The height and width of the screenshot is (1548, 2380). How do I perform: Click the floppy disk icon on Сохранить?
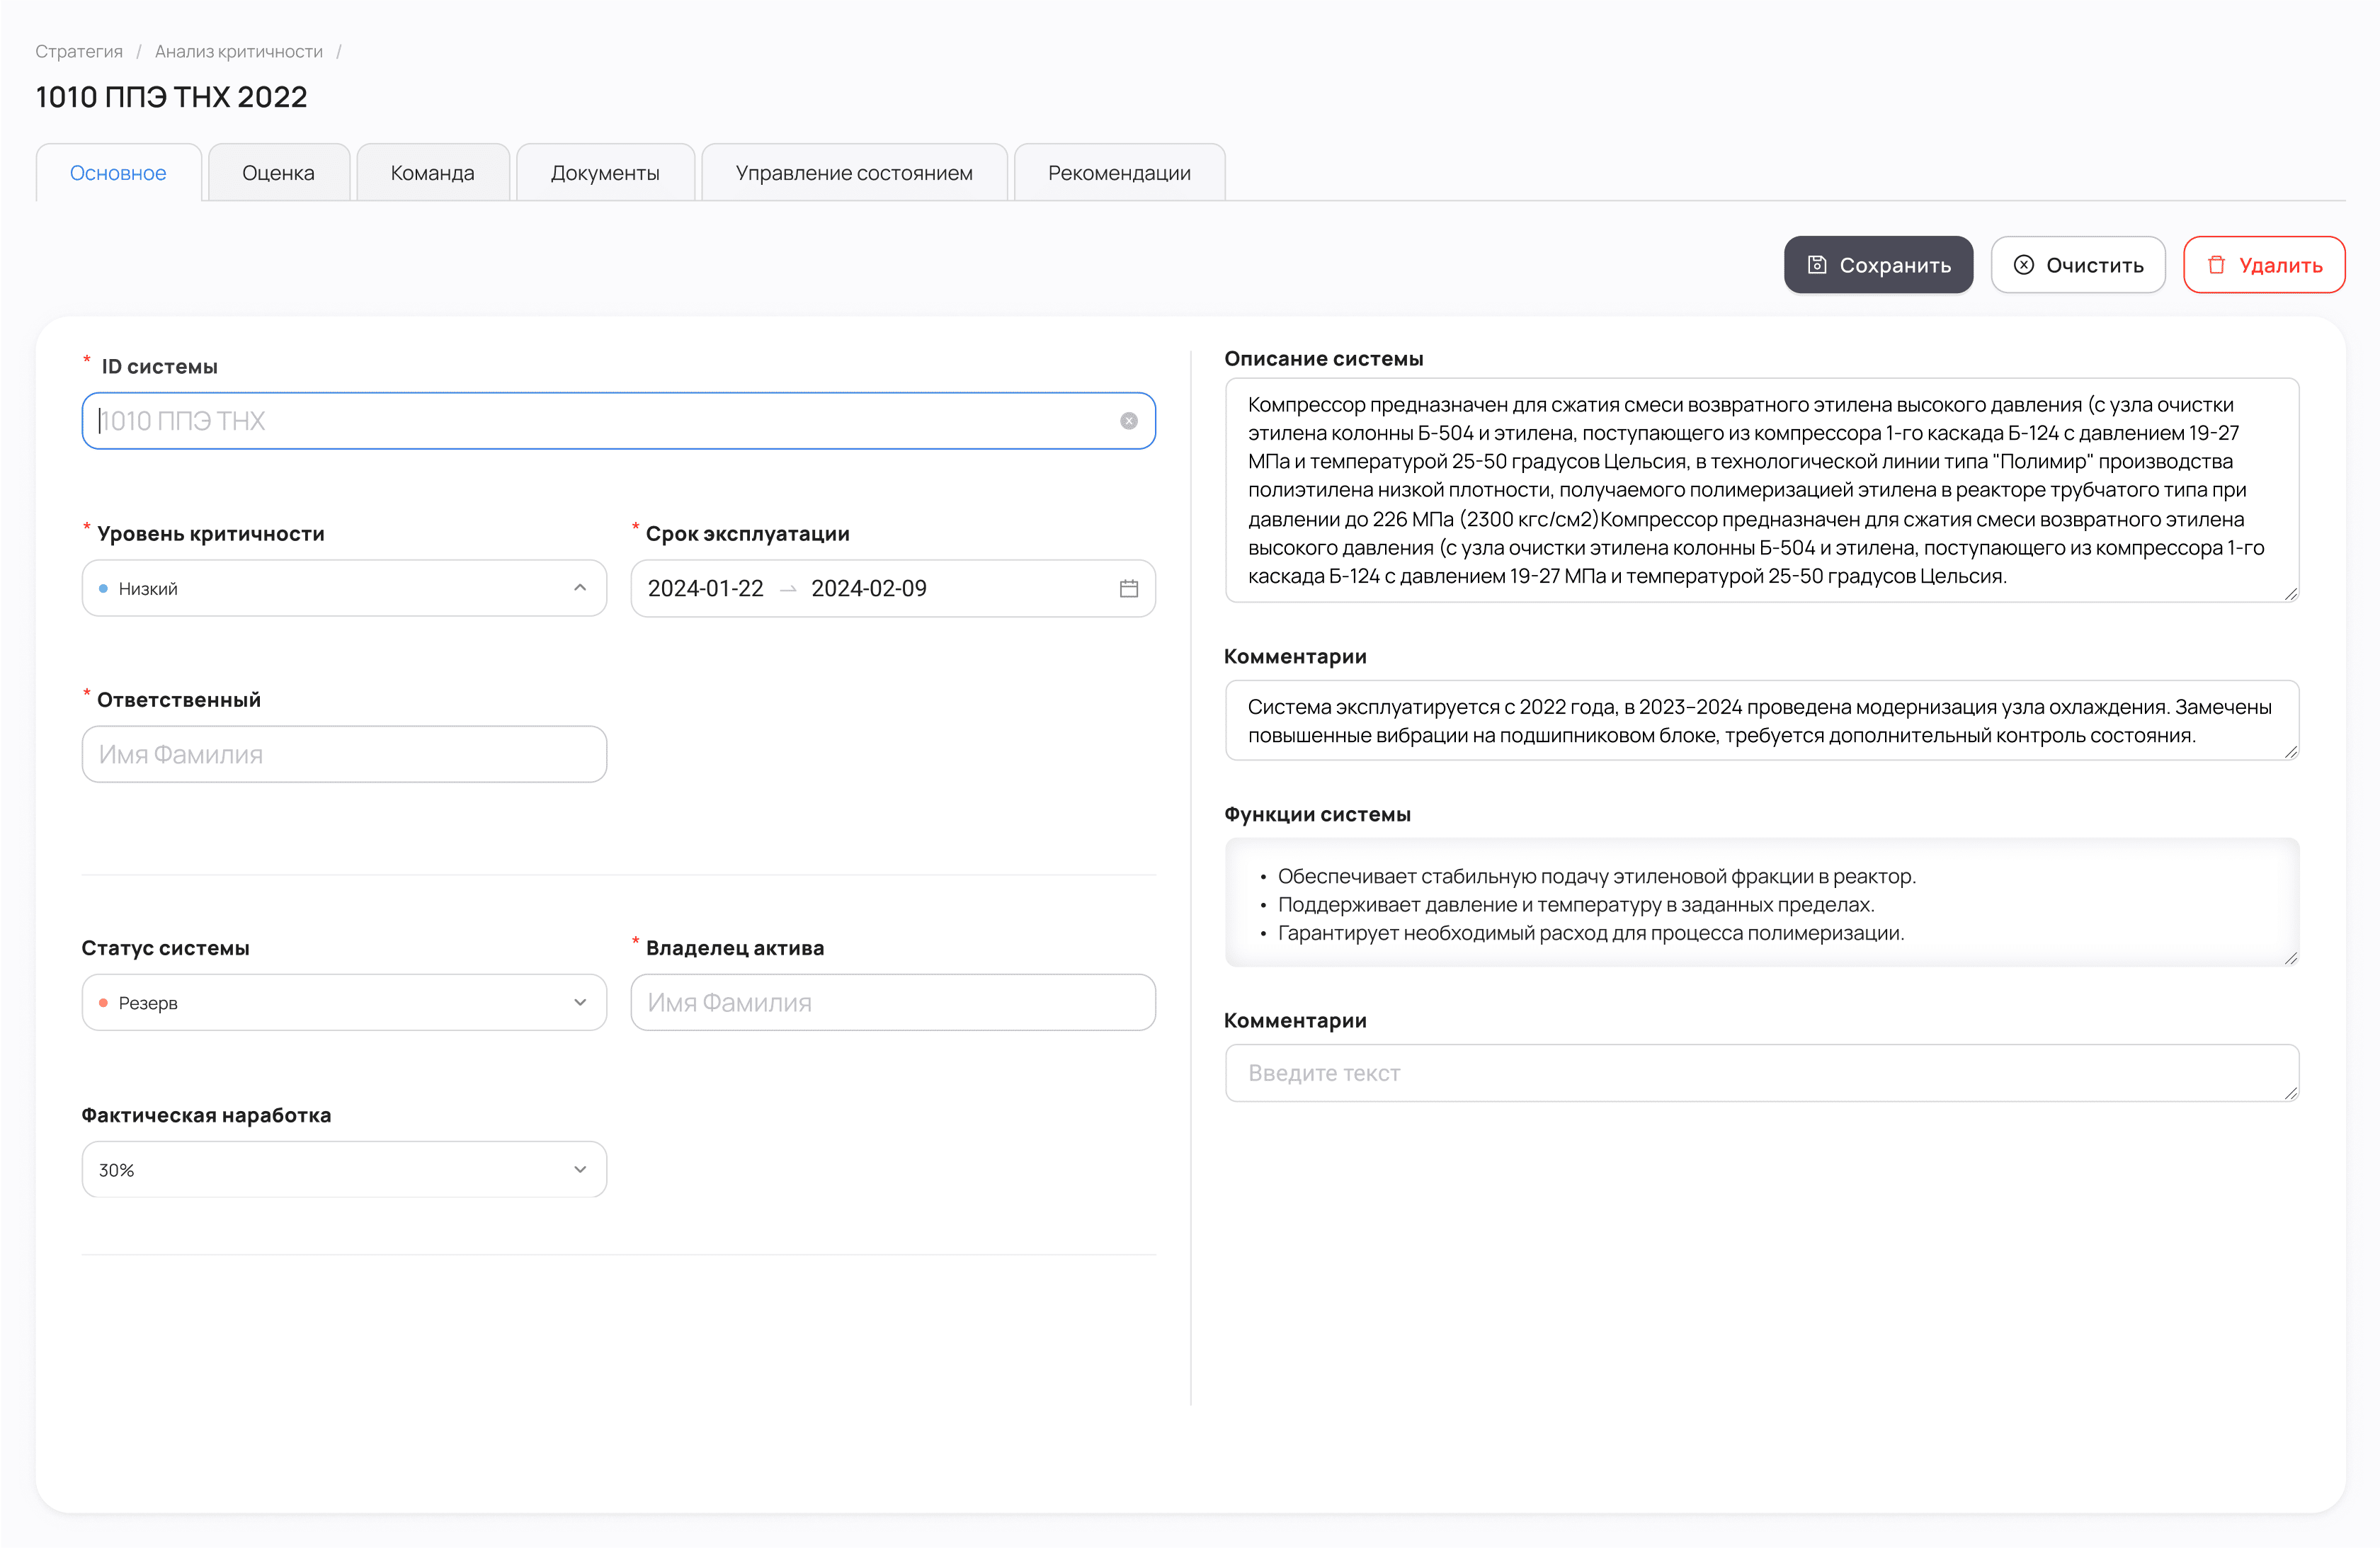pyautogui.click(x=1816, y=265)
